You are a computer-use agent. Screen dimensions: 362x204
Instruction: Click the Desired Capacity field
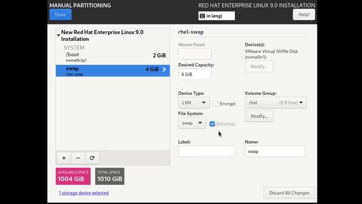tap(195, 74)
